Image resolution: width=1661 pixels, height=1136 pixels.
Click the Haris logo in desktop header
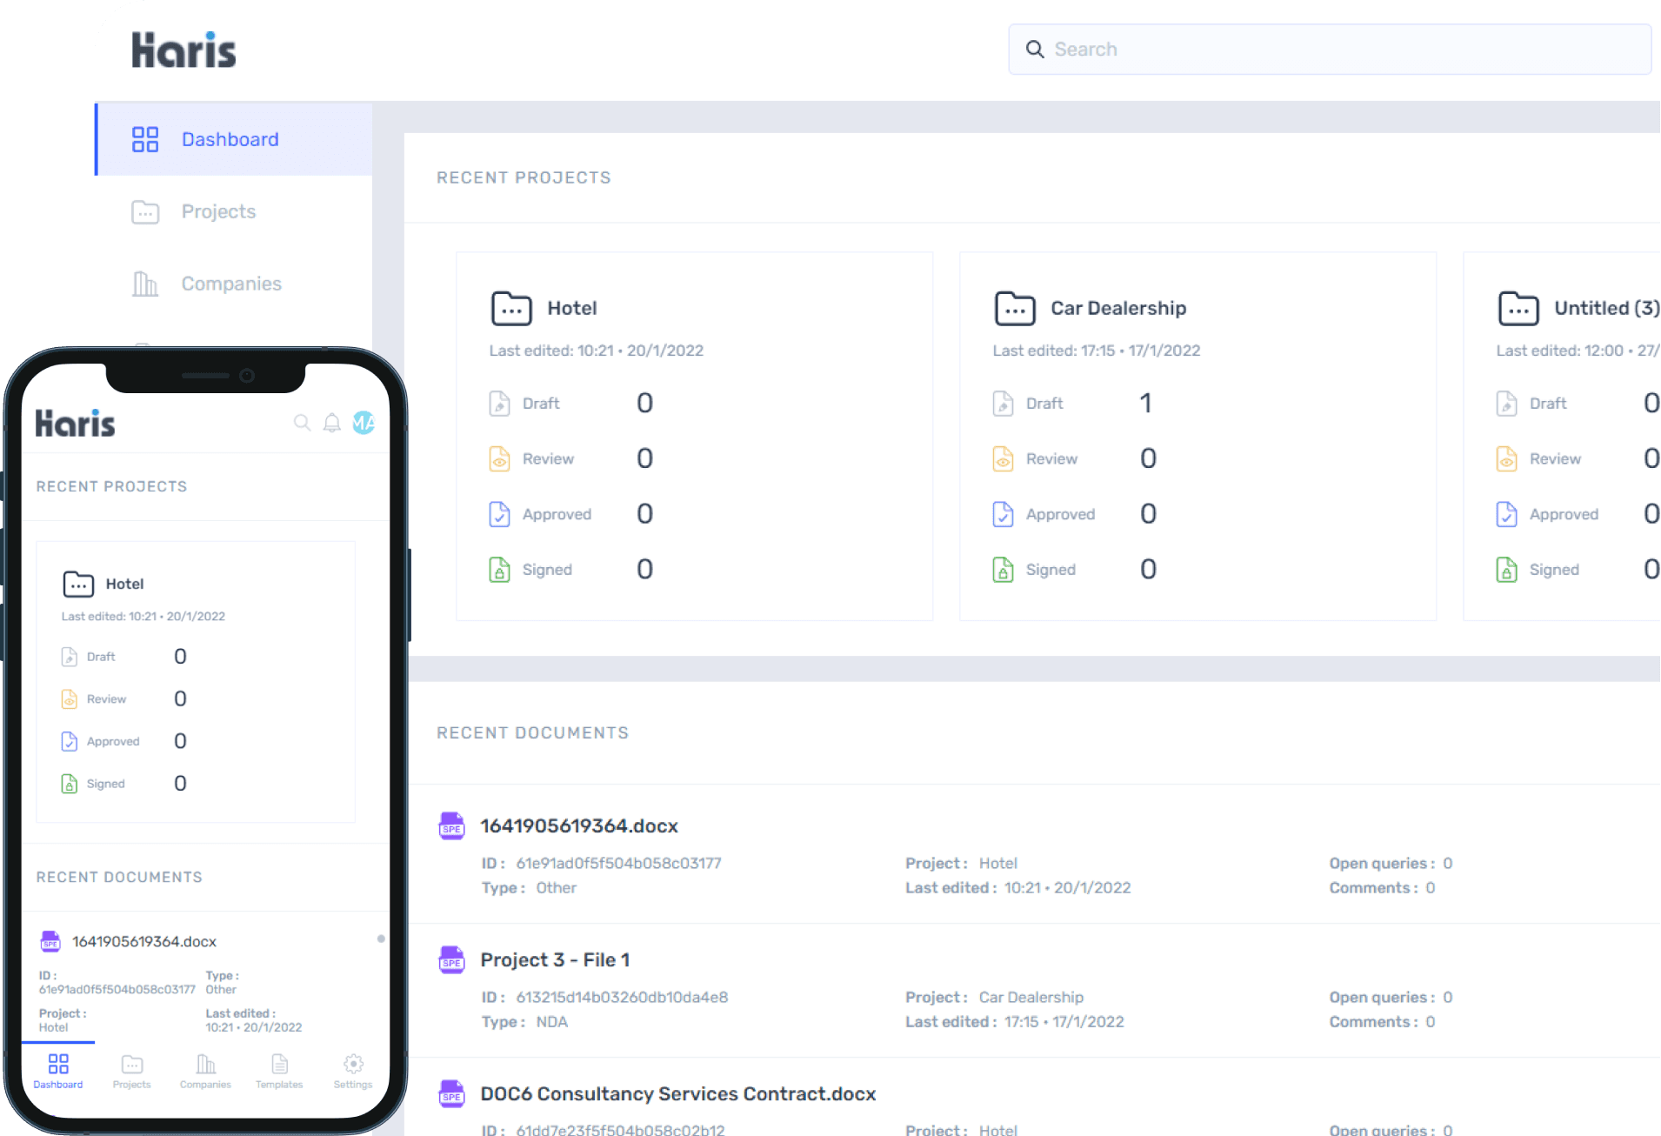pyautogui.click(x=183, y=50)
